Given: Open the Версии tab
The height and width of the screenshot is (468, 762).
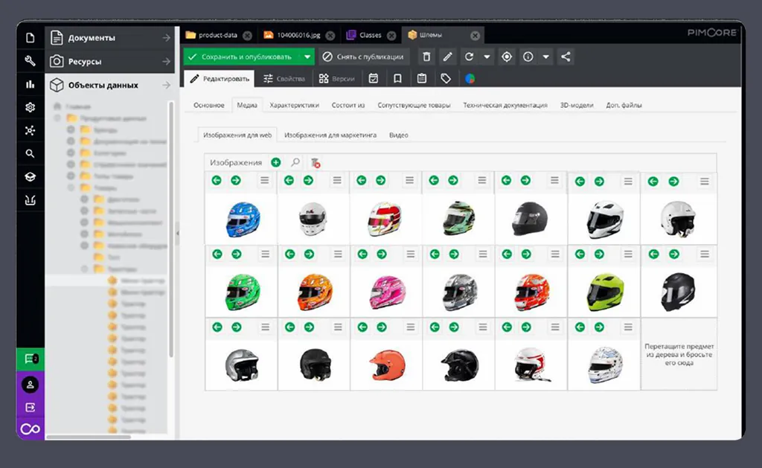Looking at the screenshot, I should [337, 79].
